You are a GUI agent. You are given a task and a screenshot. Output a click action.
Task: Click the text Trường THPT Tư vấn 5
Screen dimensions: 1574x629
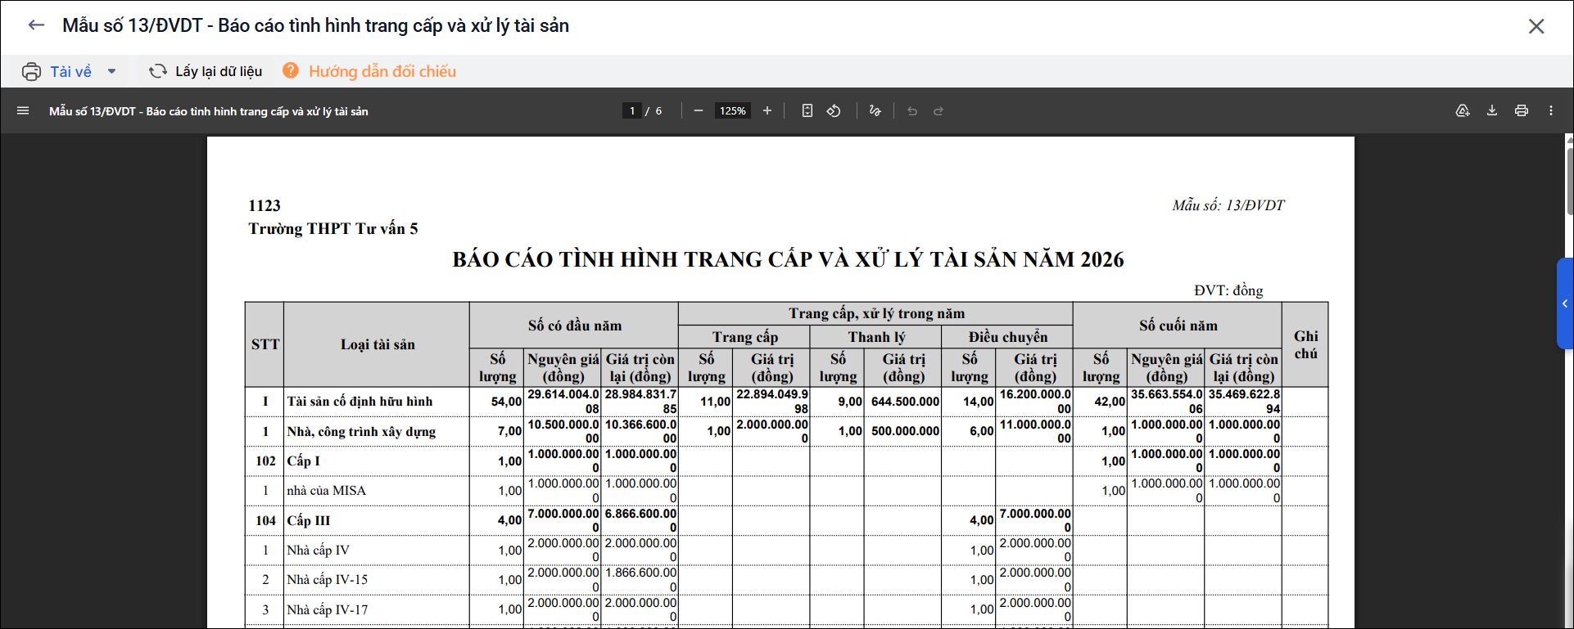tap(333, 228)
